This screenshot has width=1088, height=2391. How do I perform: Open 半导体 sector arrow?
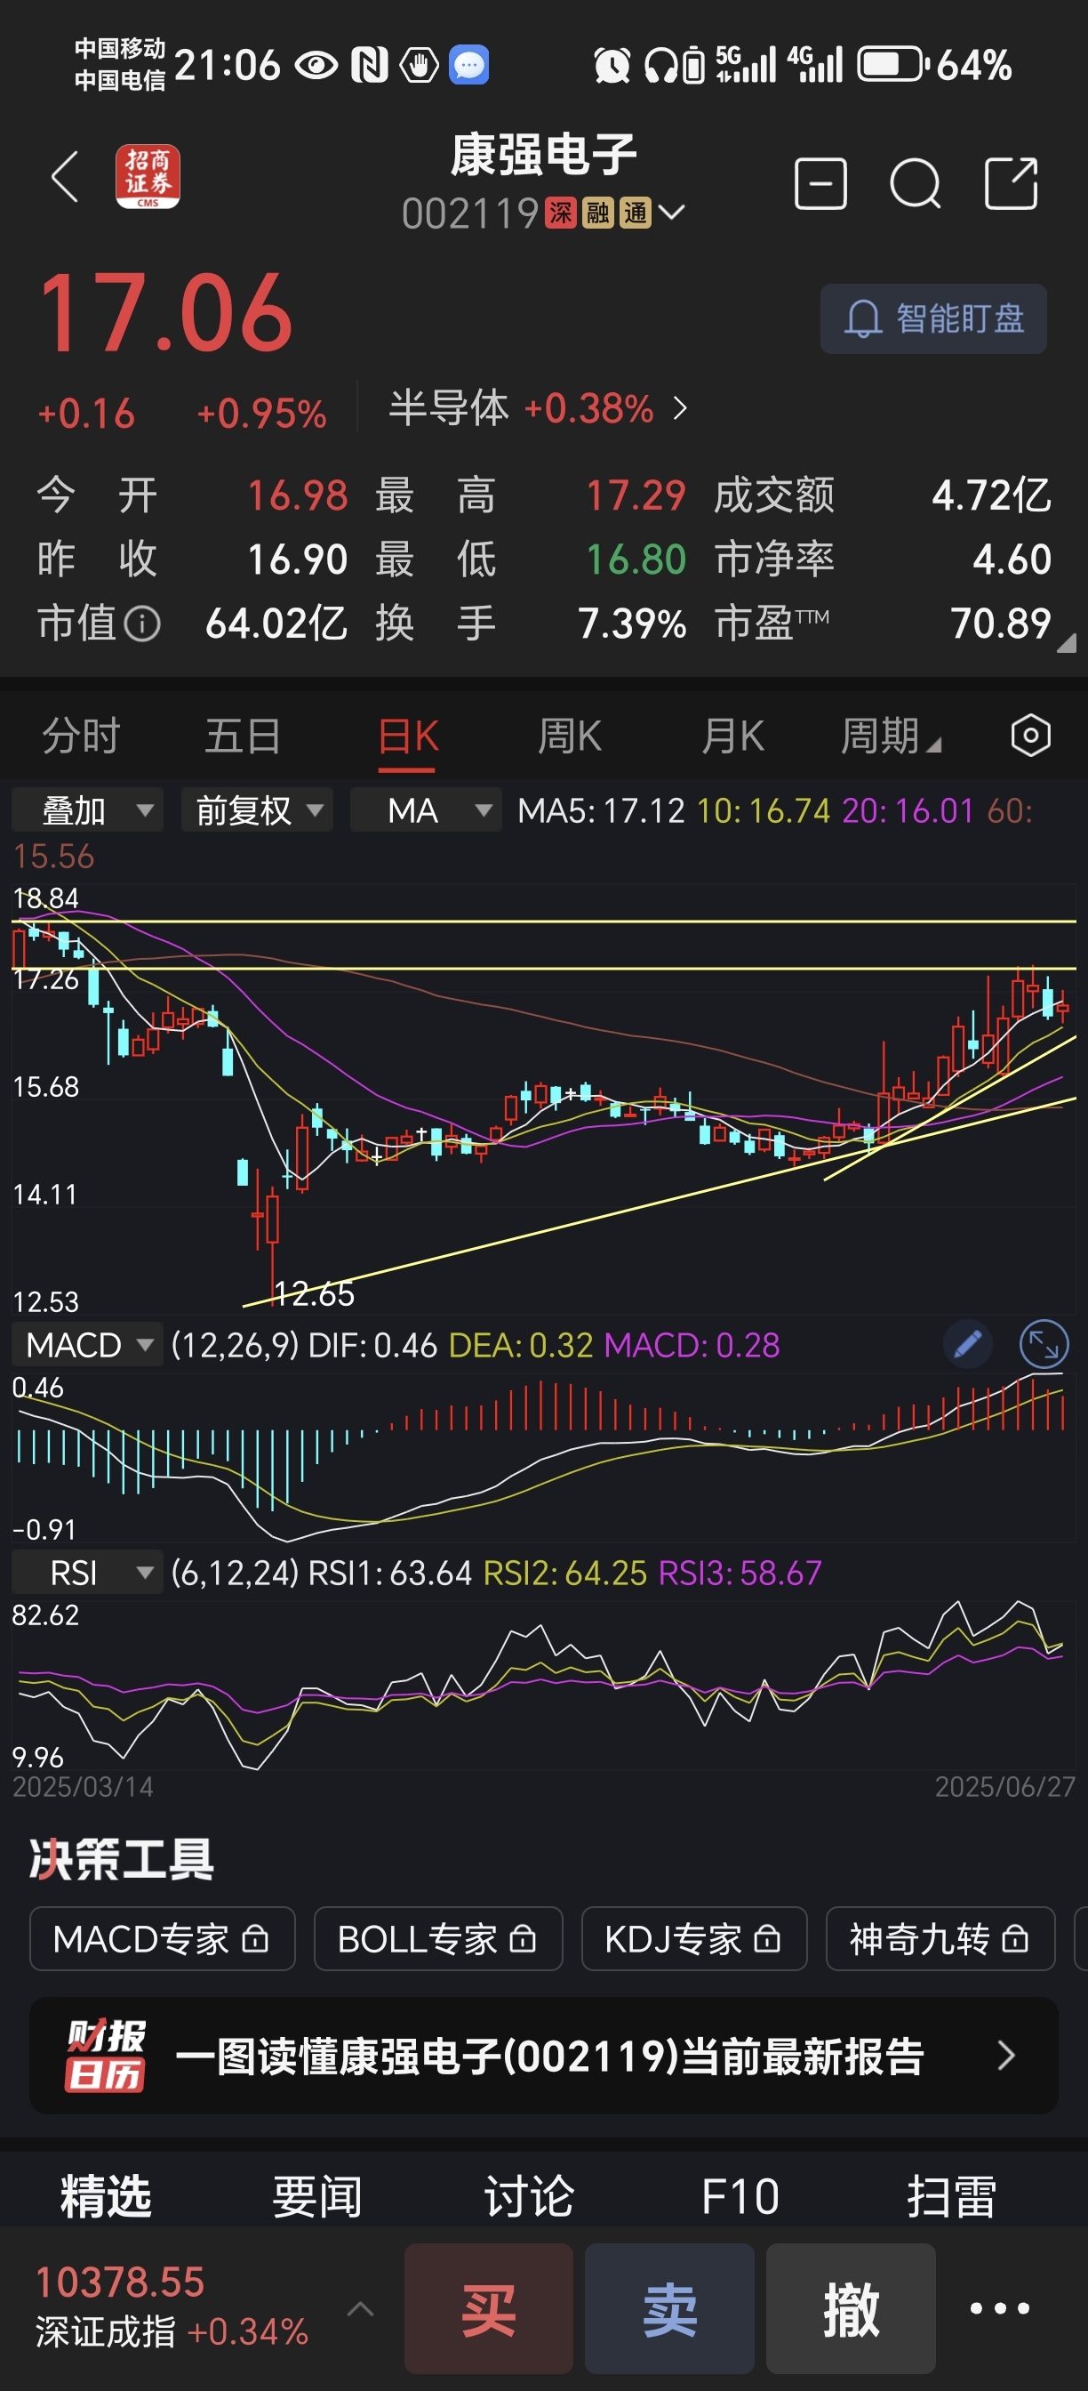(x=681, y=408)
